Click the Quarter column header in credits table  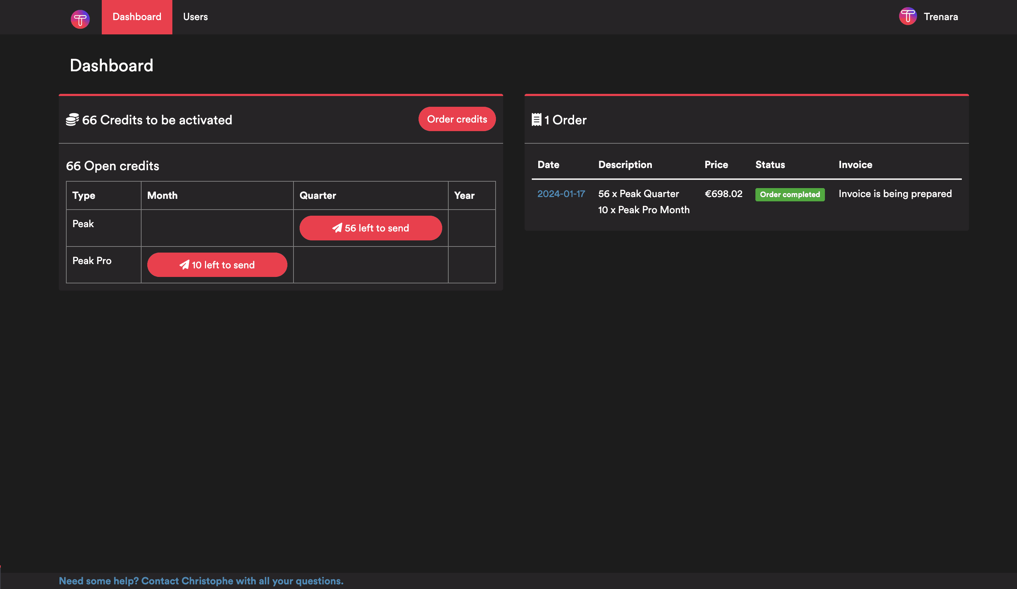tap(317, 195)
